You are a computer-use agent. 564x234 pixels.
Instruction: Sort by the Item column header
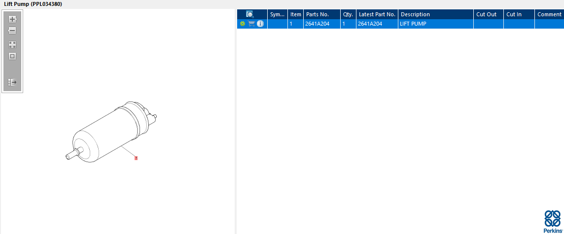tap(296, 14)
